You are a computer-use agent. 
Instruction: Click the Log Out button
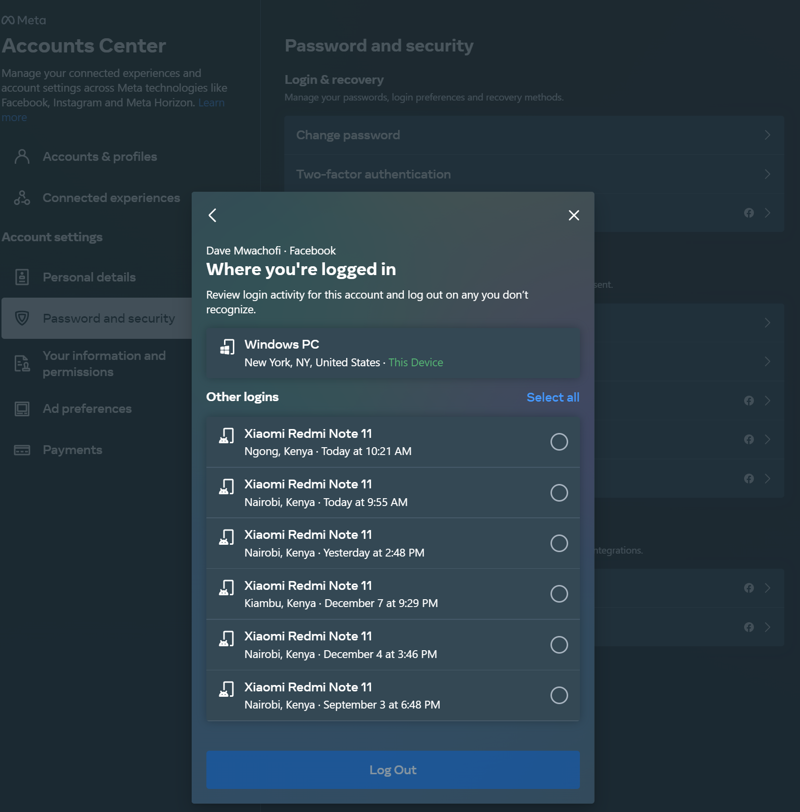point(393,770)
